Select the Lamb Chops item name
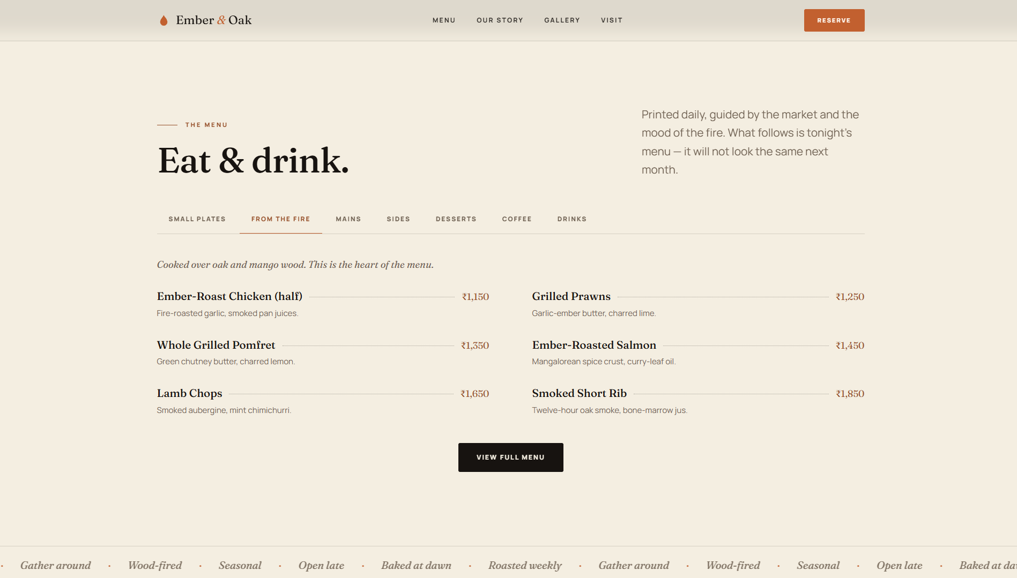 coord(189,393)
